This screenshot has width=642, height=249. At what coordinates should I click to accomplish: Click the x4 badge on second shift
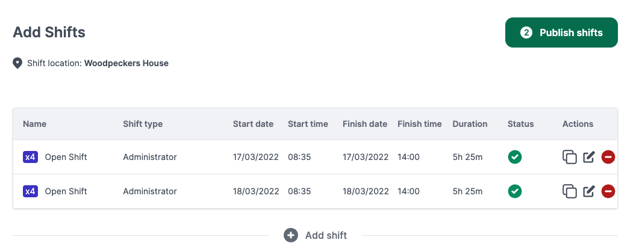pos(30,191)
